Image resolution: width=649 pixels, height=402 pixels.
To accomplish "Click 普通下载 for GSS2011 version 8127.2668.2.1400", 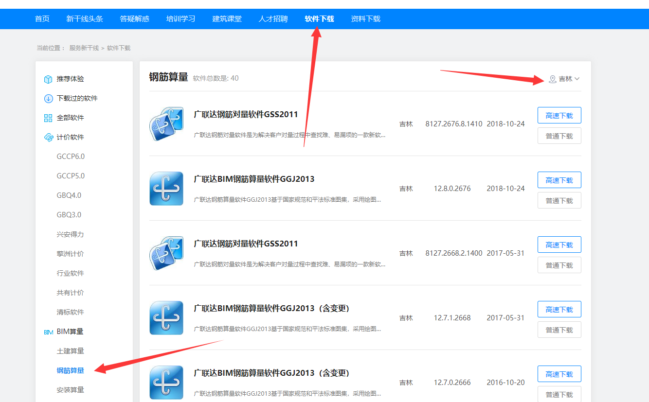I will tap(559, 265).
